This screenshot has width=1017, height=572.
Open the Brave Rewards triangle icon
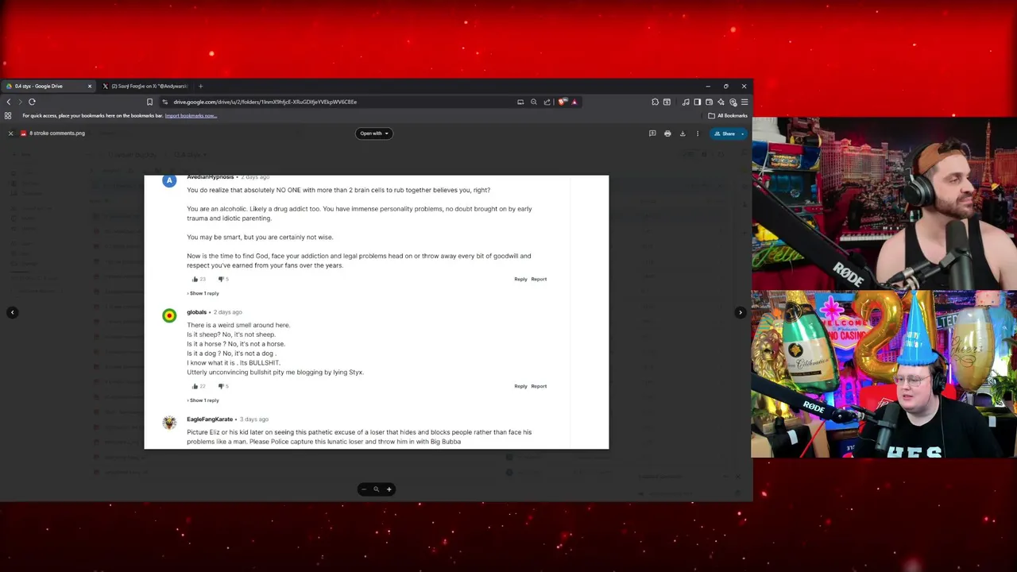(x=574, y=102)
